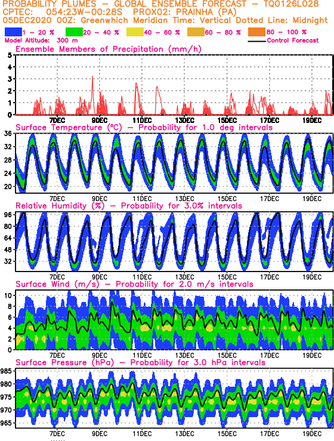The height and width of the screenshot is (441, 334).
Task: Click the Model Altitude 300 m text
Action: 41,41
